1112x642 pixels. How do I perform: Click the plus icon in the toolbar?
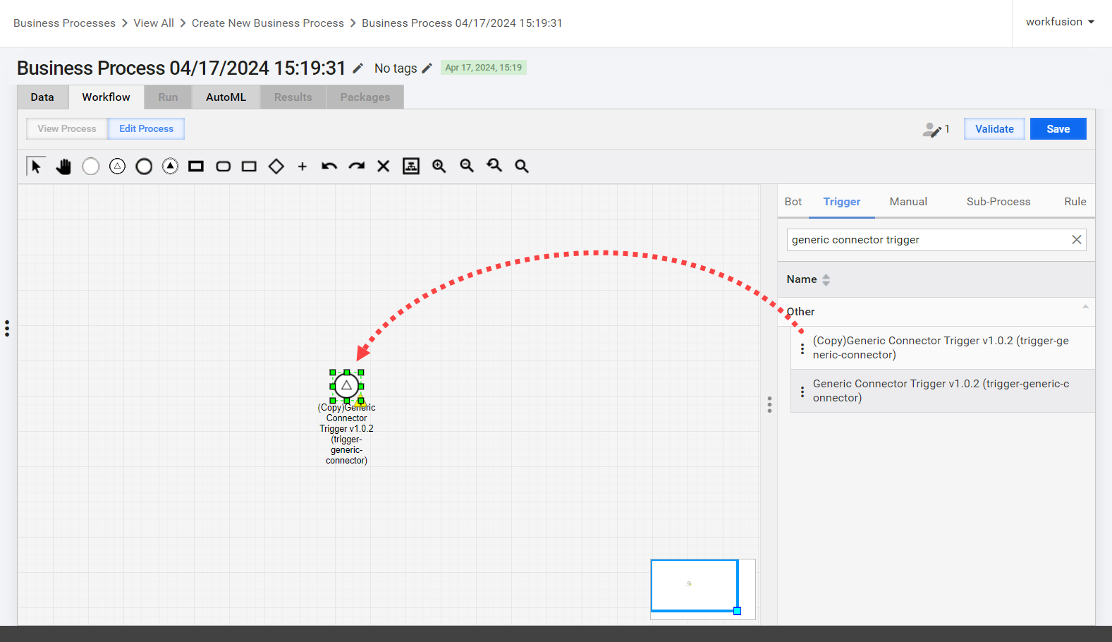pyautogui.click(x=303, y=166)
